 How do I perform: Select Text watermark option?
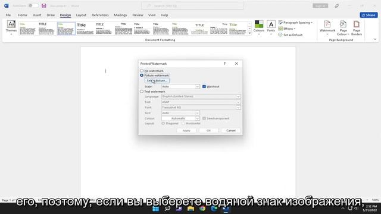[x=142, y=92]
